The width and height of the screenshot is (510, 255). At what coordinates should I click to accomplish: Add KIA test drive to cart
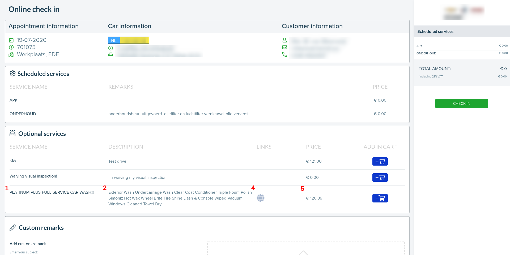click(380, 161)
